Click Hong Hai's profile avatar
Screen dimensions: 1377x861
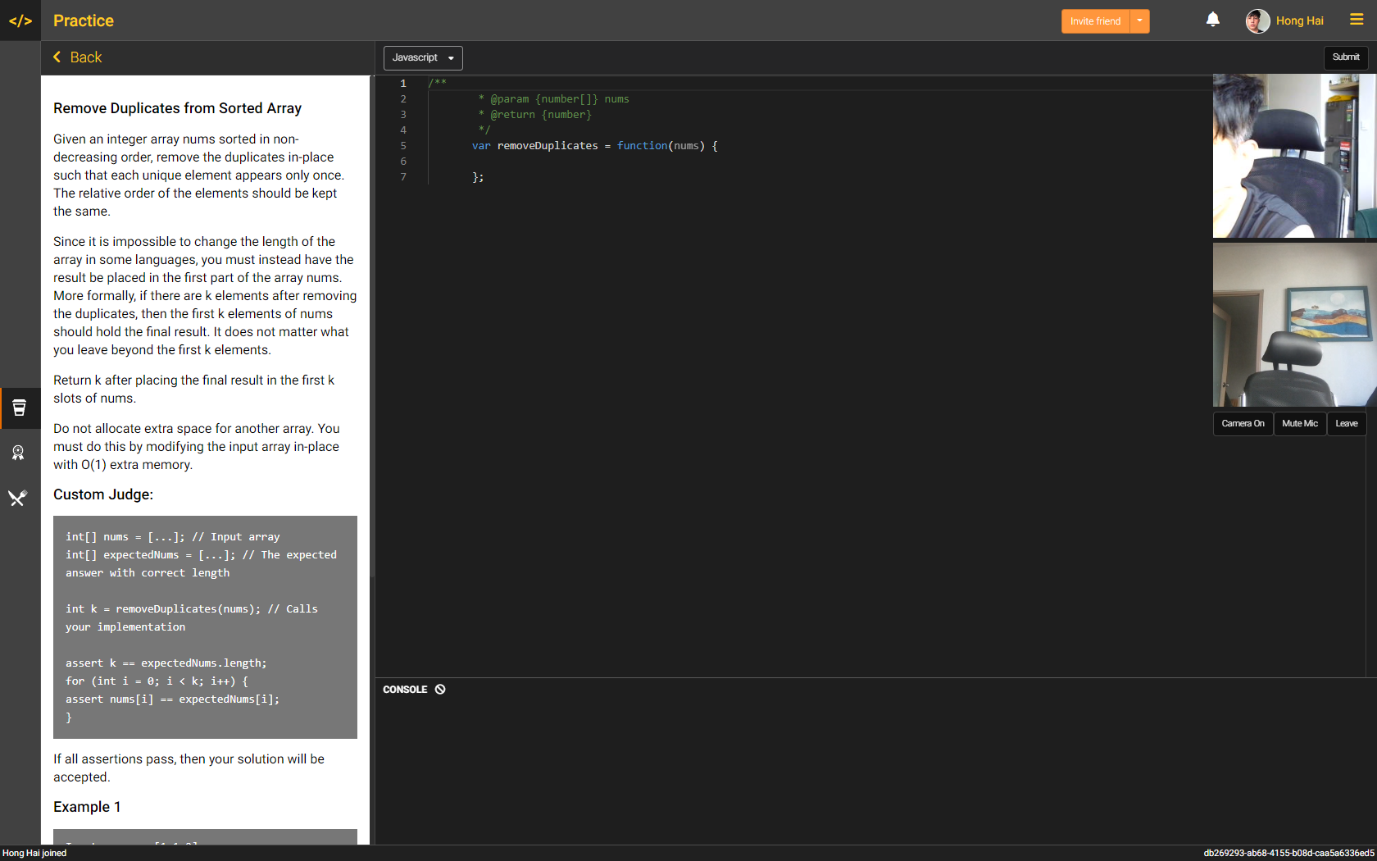tap(1257, 20)
